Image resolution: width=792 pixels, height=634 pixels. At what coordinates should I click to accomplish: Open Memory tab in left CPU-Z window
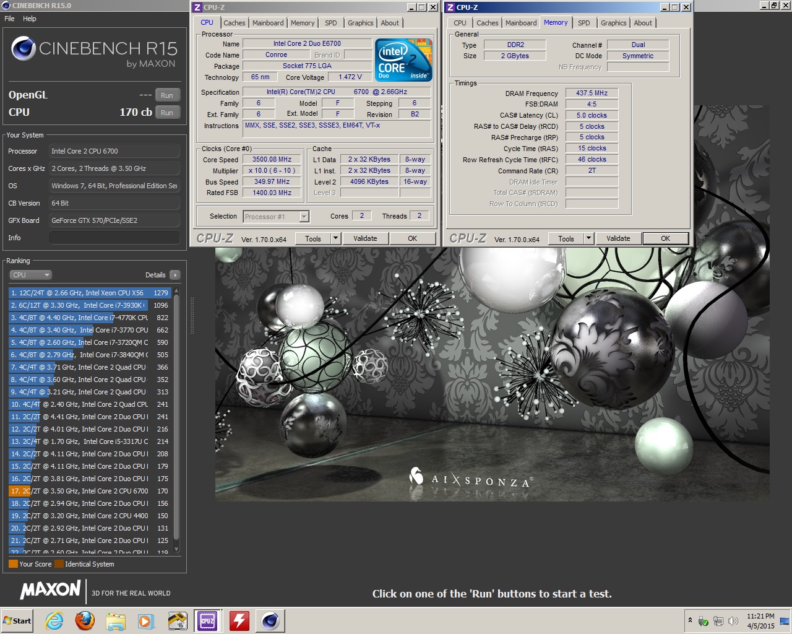(x=303, y=23)
